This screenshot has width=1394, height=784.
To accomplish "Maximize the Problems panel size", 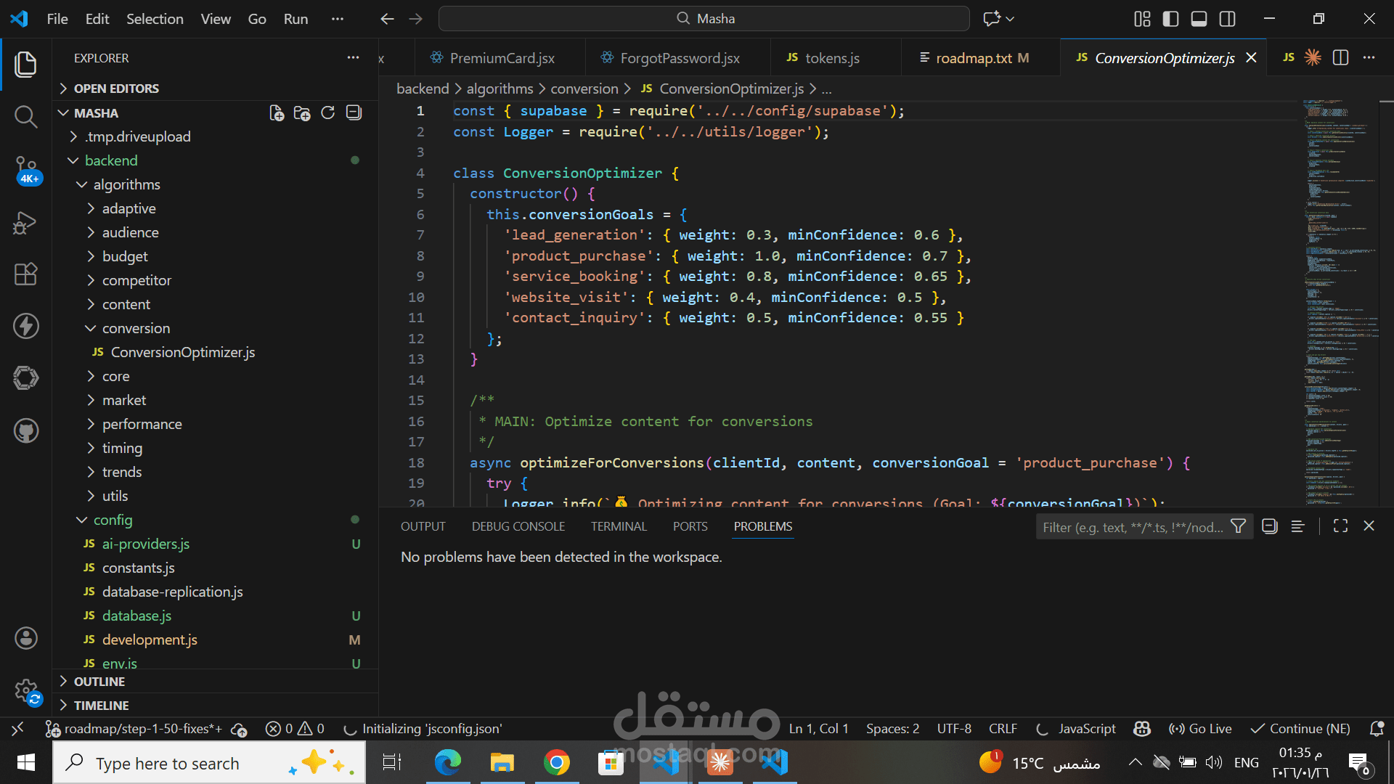I will pos(1340,526).
